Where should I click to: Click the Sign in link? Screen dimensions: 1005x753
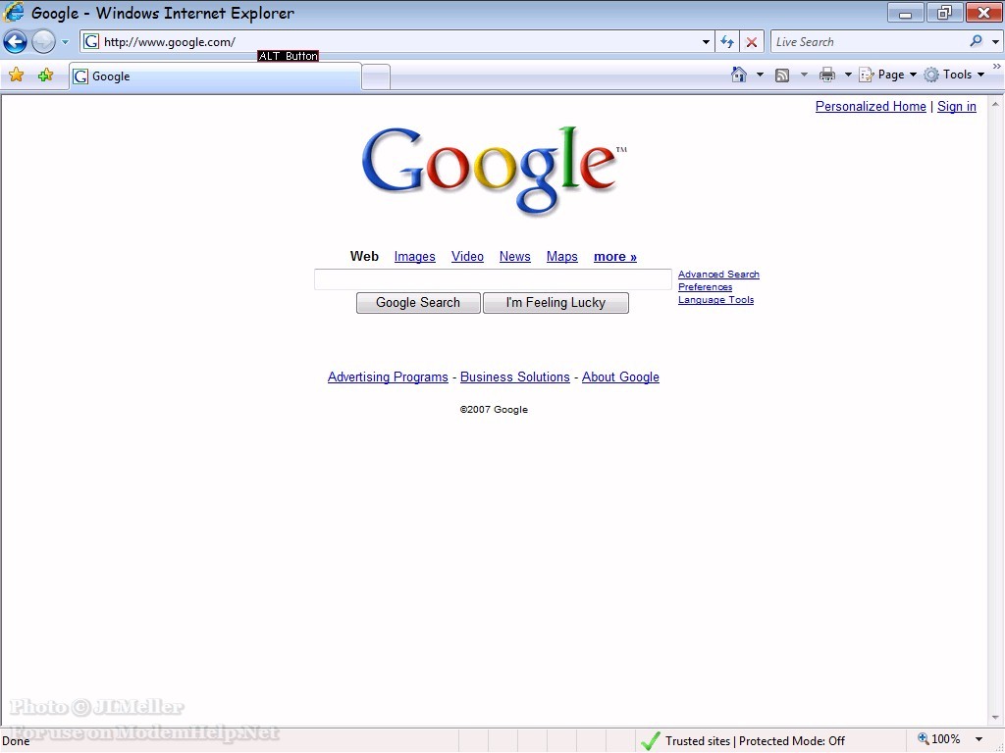[x=956, y=106]
